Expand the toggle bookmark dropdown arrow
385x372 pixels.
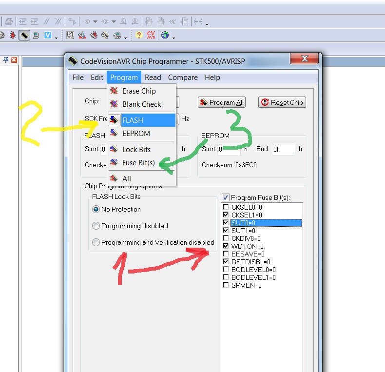click(95, 21)
